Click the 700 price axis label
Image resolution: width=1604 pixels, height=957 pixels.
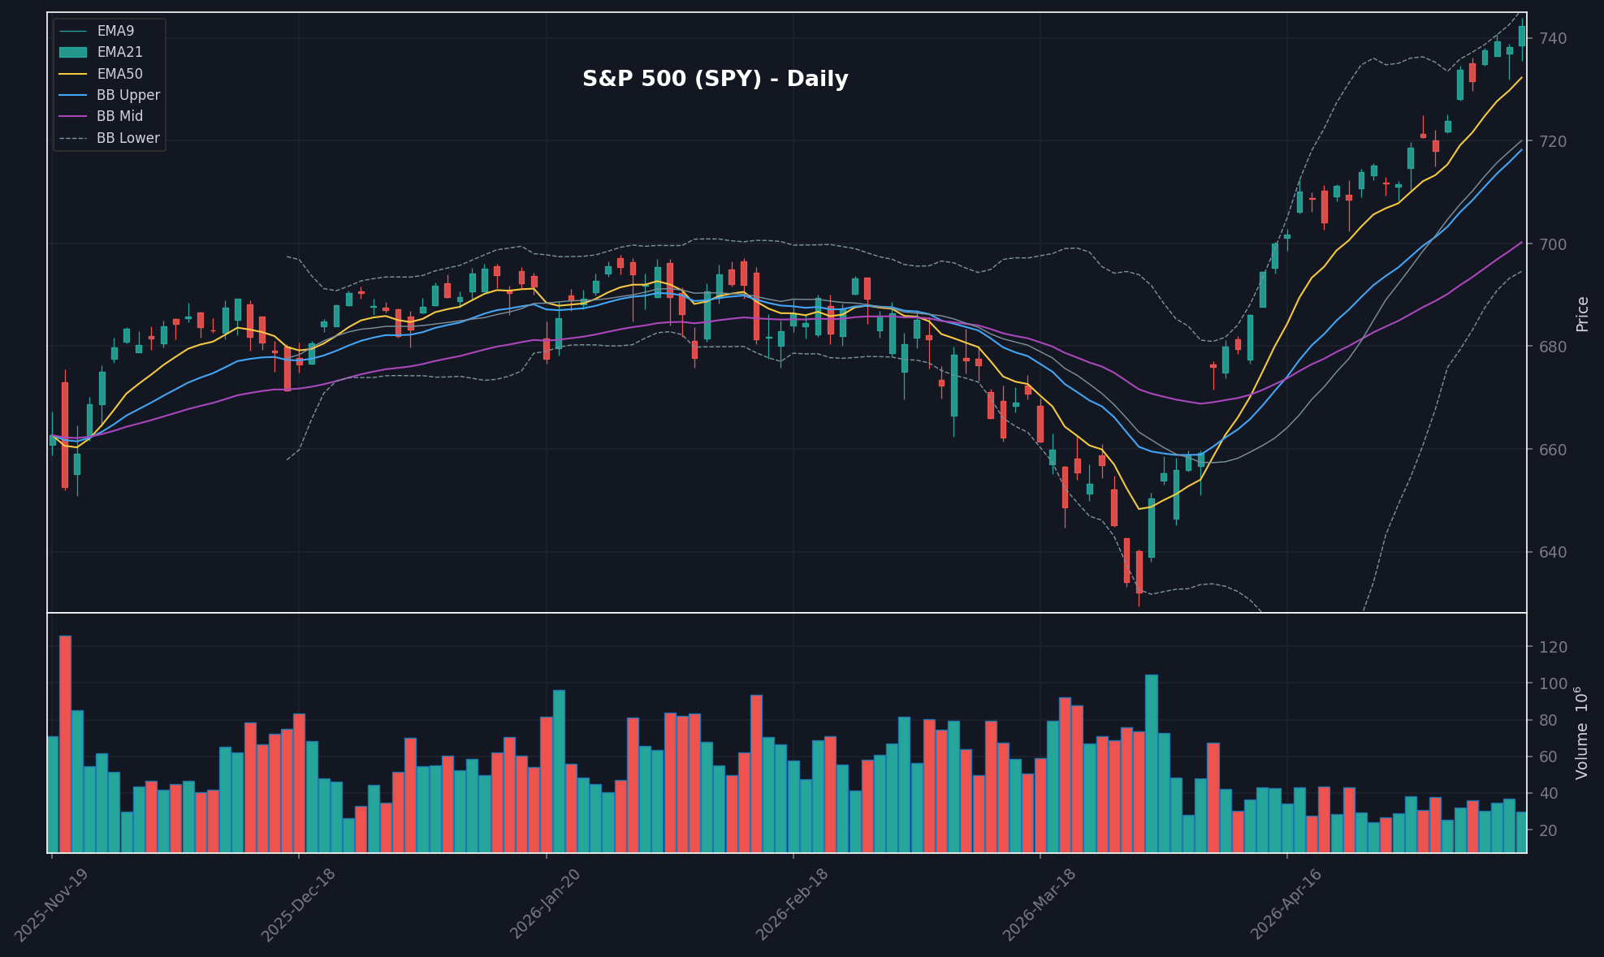1551,244
